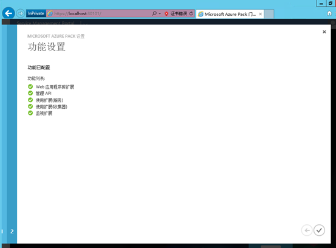Click the green check beside 管理 API
This screenshot has height=248, width=336.
(x=30, y=93)
